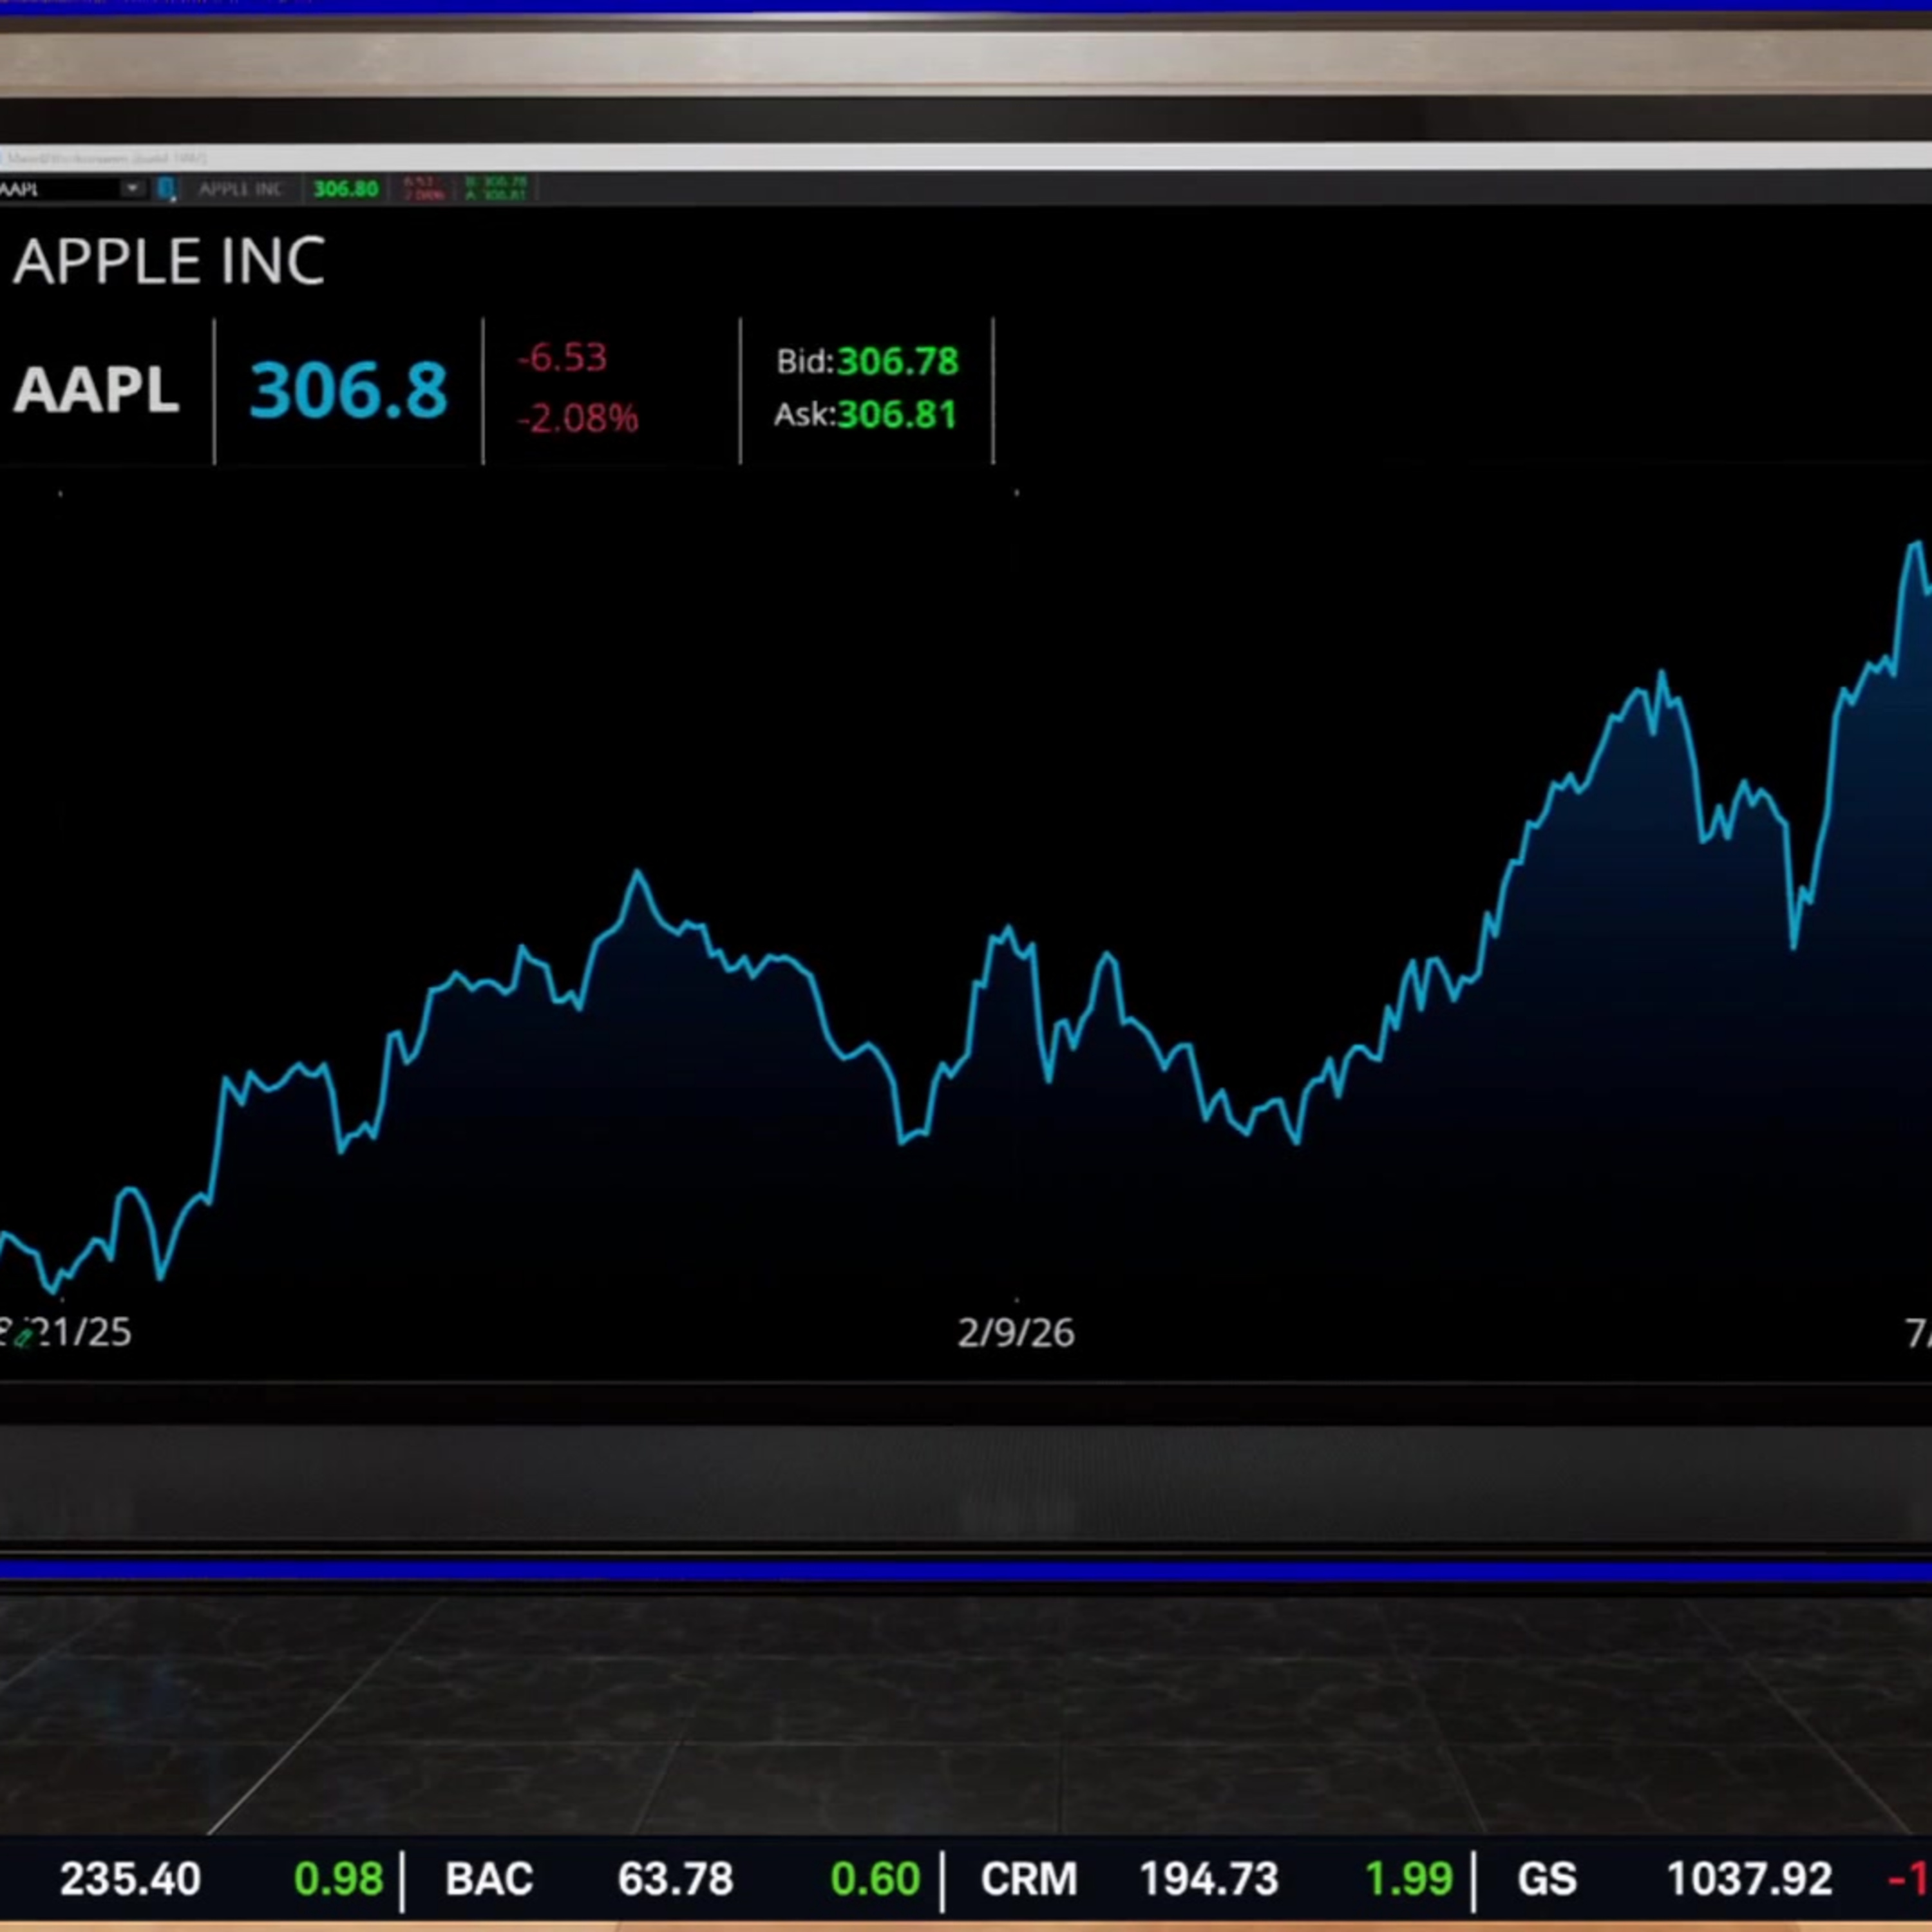
Task: Click the 2/9/26 date axis label
Action: tap(1016, 1333)
